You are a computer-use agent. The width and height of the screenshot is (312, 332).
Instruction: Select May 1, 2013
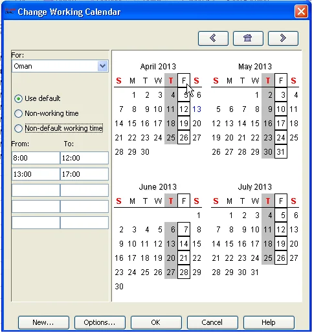(257, 95)
